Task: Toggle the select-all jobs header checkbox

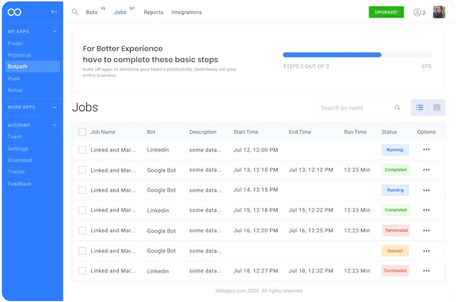Action: click(x=82, y=132)
